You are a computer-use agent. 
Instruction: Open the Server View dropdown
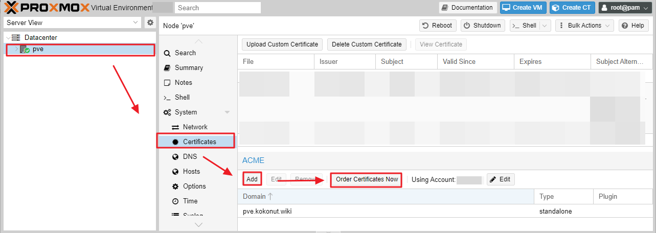point(72,22)
